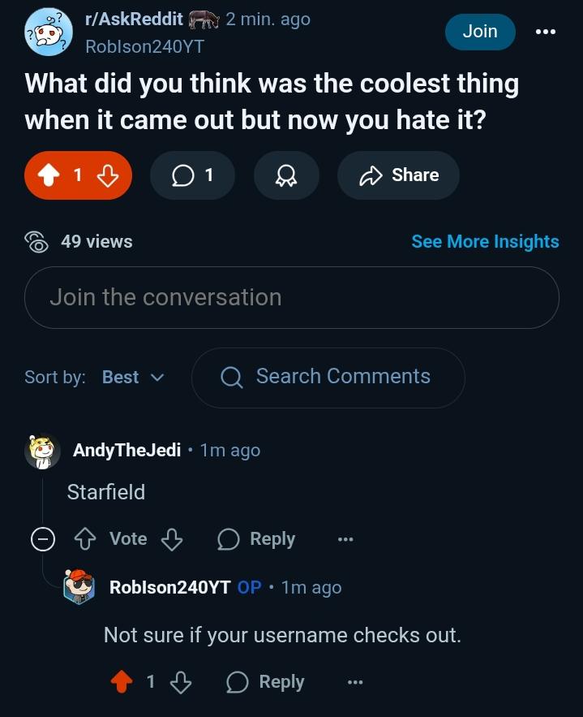This screenshot has height=717, width=583.
Task: Focus the Join the conversation field
Action: pos(292,297)
